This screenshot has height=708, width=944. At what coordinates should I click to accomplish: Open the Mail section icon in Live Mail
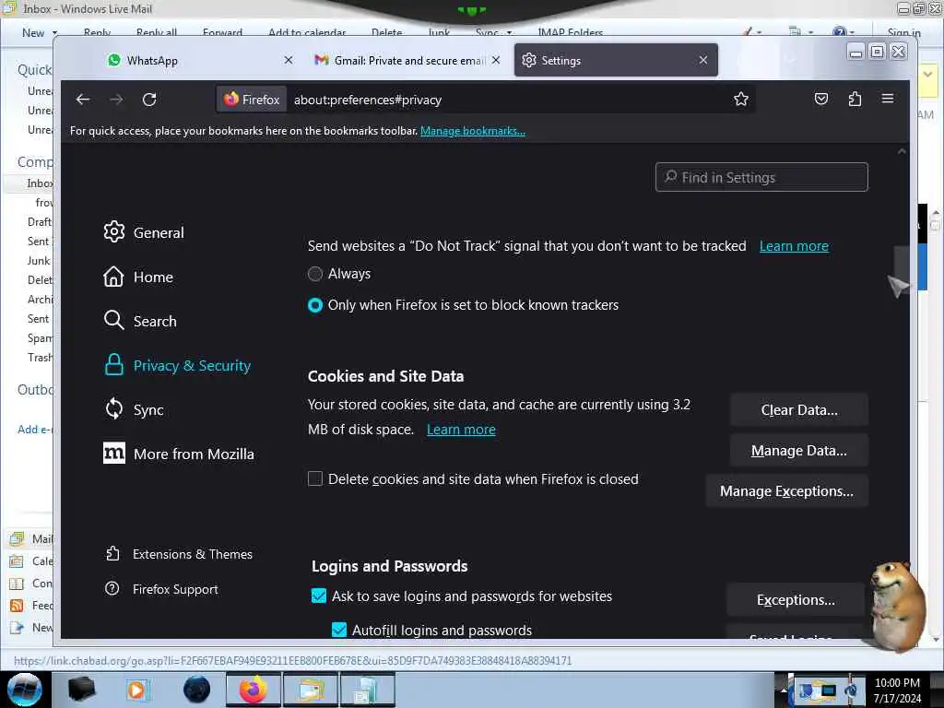coord(17,538)
